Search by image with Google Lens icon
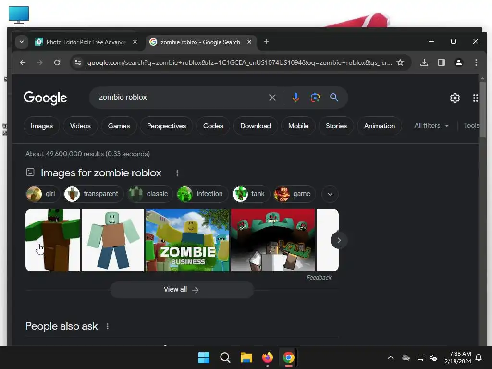Viewport: 492px width, 369px height. pos(315,98)
